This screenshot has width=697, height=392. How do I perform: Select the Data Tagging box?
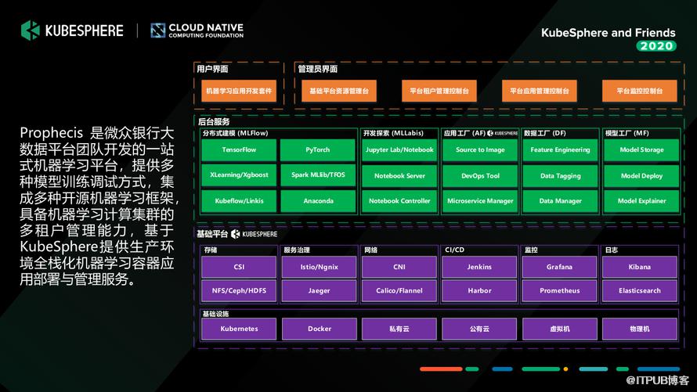coord(560,176)
